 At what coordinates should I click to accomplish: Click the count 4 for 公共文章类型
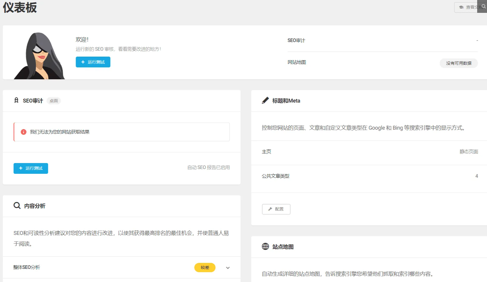click(477, 176)
